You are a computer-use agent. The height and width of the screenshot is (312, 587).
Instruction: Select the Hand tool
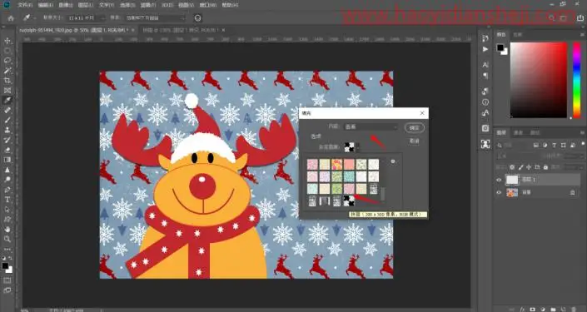[7, 230]
